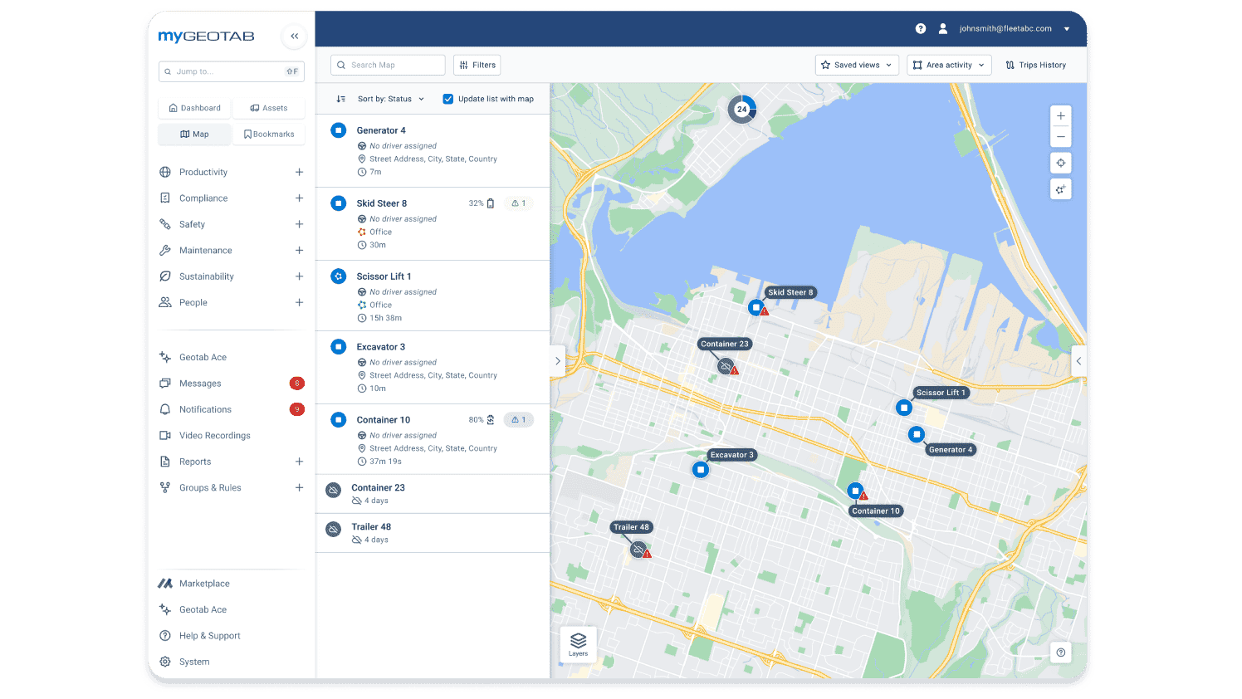Open the Saved views dropdown

click(856, 65)
